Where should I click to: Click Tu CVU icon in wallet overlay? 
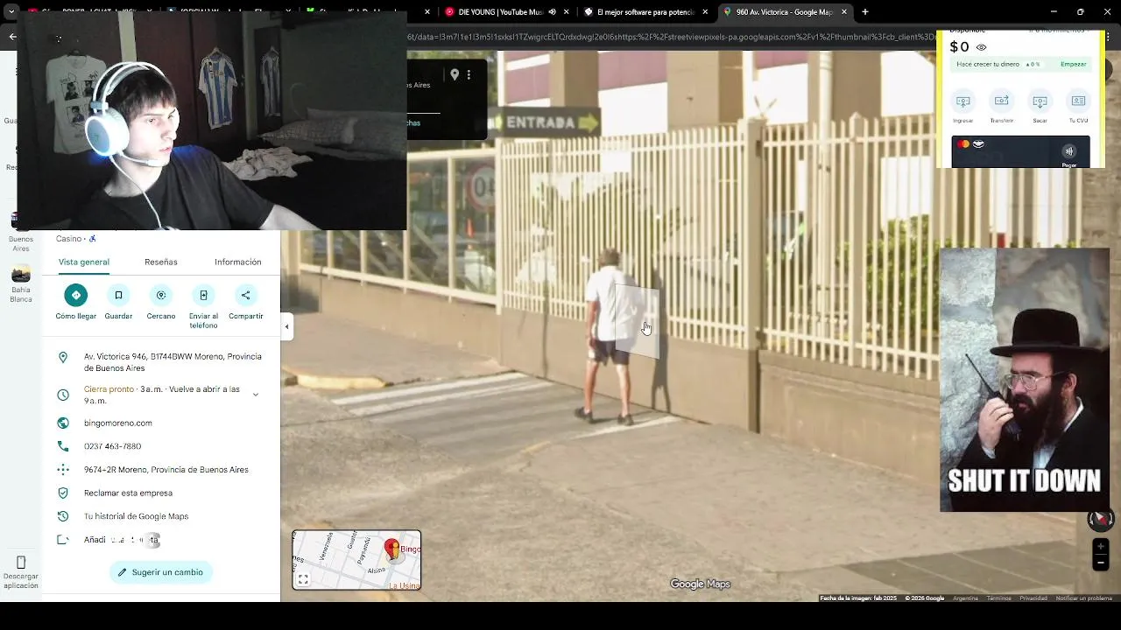point(1079,101)
